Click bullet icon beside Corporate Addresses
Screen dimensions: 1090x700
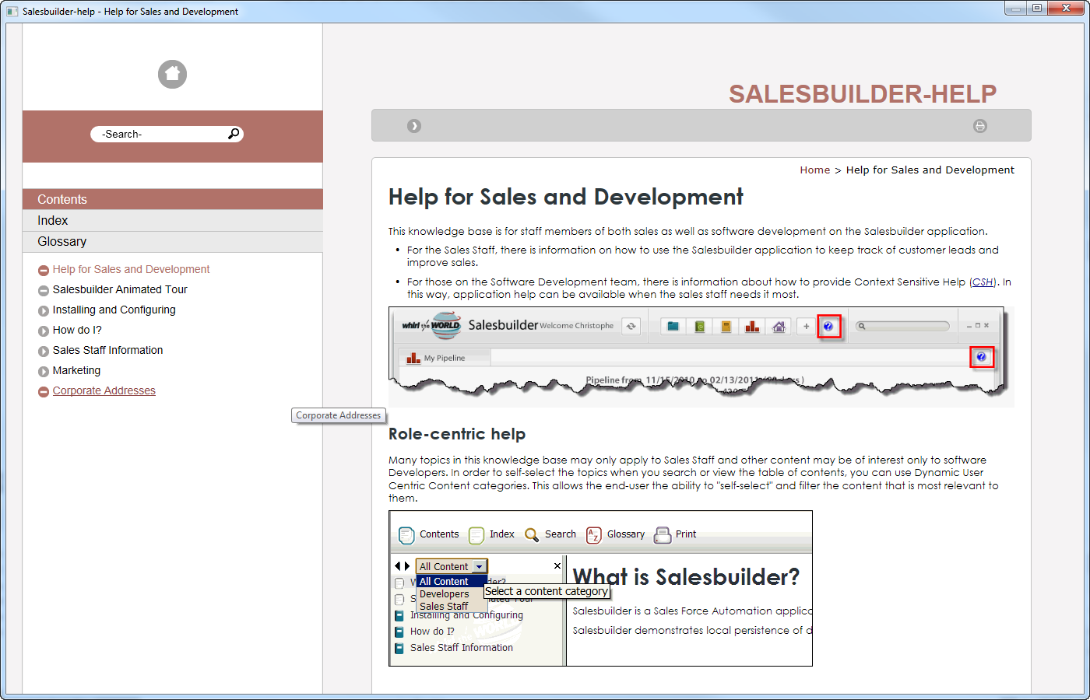click(x=44, y=392)
